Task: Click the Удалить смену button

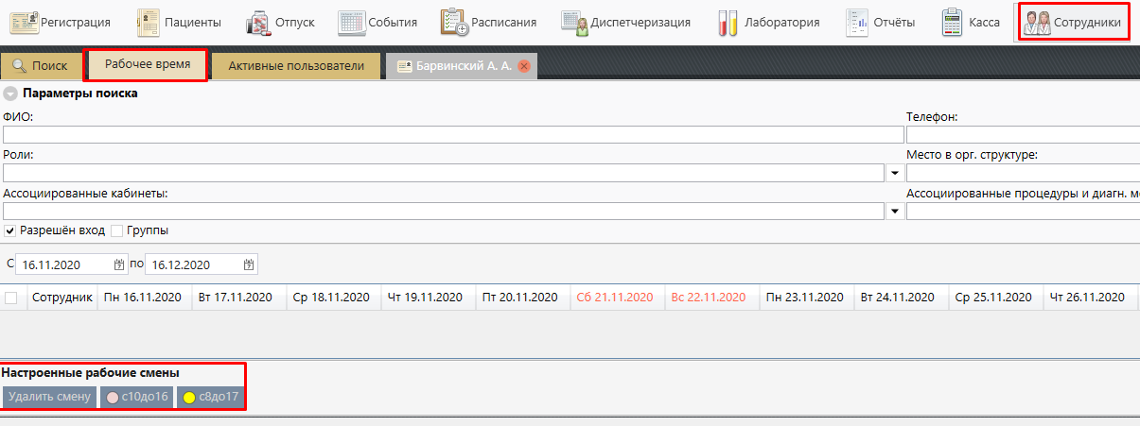Action: (49, 397)
